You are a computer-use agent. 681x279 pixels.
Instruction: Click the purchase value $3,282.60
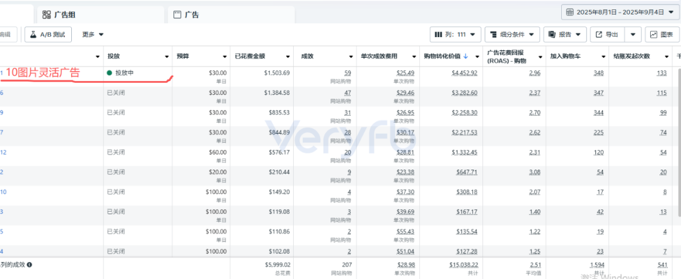pos(464,92)
